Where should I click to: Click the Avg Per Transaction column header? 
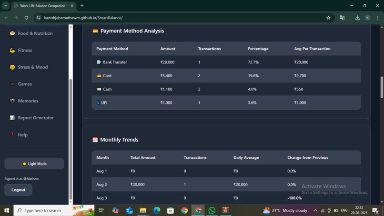[312, 49]
